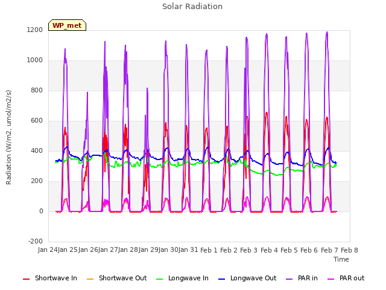Click the Jan 25 x-axis label
The width and height of the screenshot is (386, 290).
coord(68,250)
